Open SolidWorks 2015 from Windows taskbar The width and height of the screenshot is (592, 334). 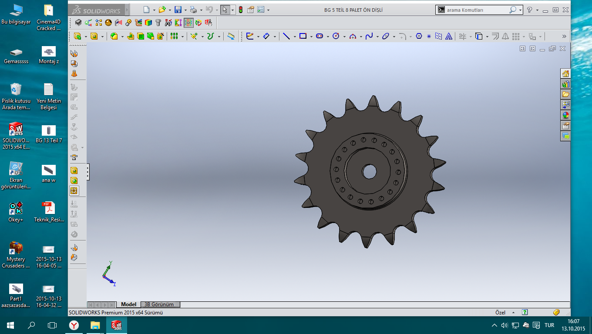click(117, 325)
